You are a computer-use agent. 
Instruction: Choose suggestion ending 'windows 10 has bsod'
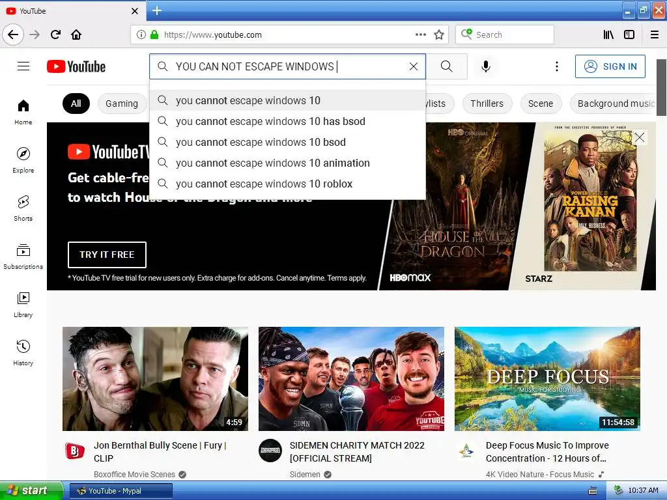click(x=287, y=121)
